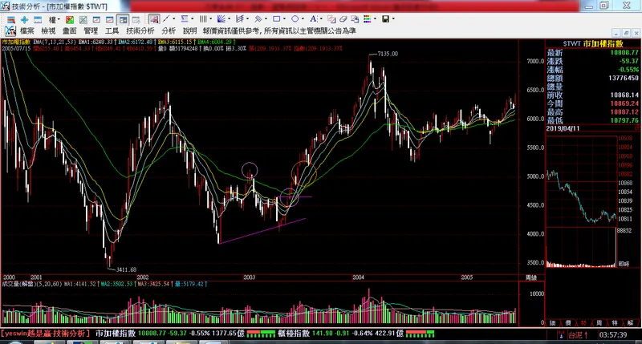Click the greyed-out window icon
This screenshot has height=344, width=642.
coord(136,19)
